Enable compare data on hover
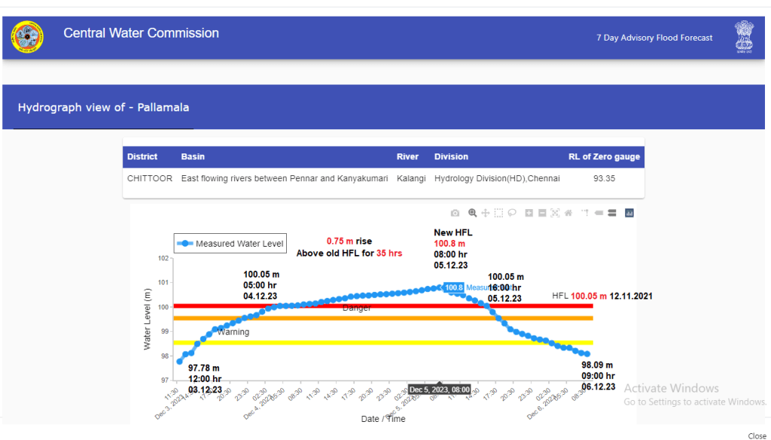 [611, 213]
